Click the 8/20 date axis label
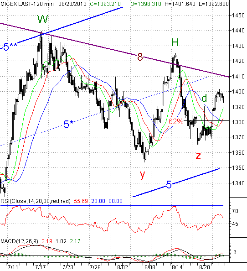This screenshot has width=247, height=271. [x=205, y=267]
